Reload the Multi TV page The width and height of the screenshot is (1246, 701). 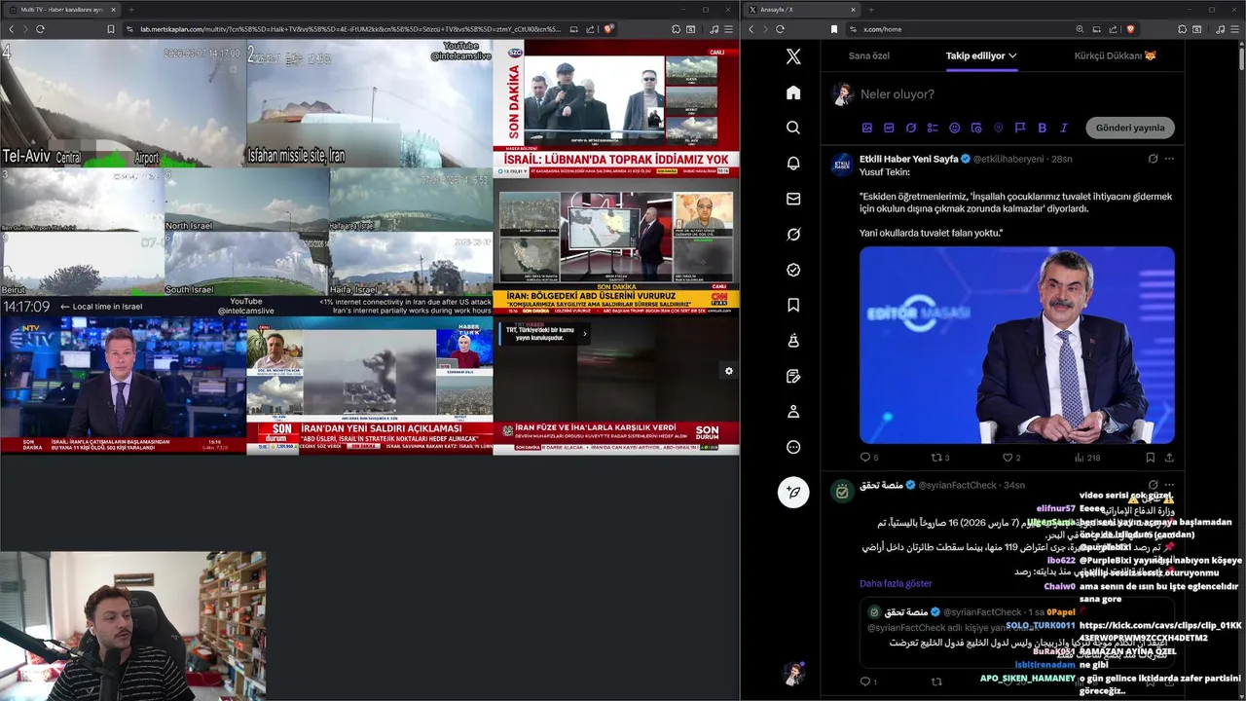click(40, 29)
